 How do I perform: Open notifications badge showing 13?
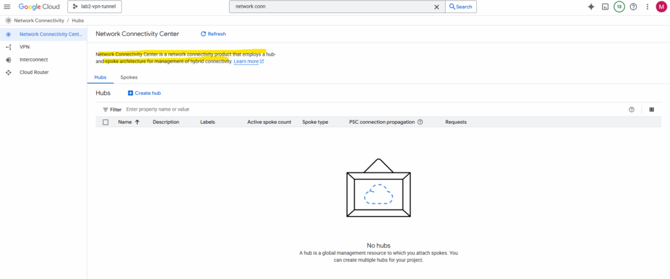[619, 7]
